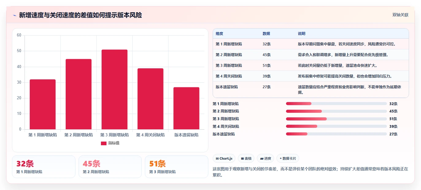Click x-axis label 第 4 周关闭缺陷
The height and width of the screenshot is (190, 421).
click(150, 135)
